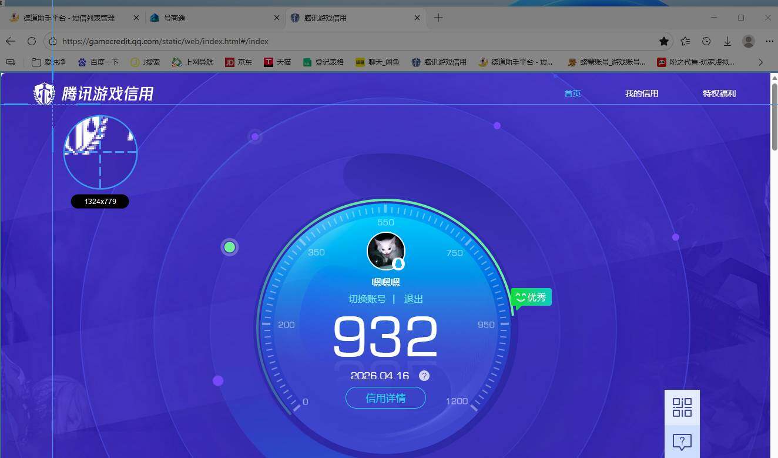Expand the bookmarks bar overflow chevron
The width and height of the screenshot is (778, 458).
point(761,62)
